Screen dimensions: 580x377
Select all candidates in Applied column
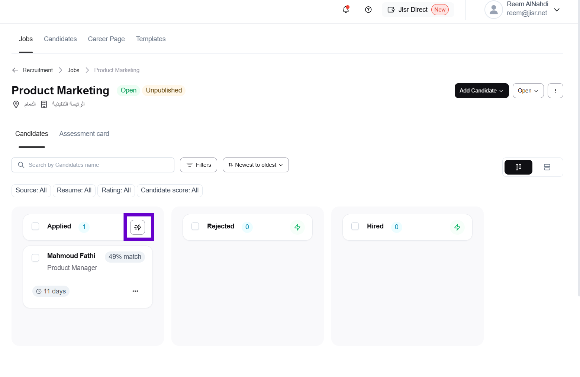pyautogui.click(x=35, y=226)
